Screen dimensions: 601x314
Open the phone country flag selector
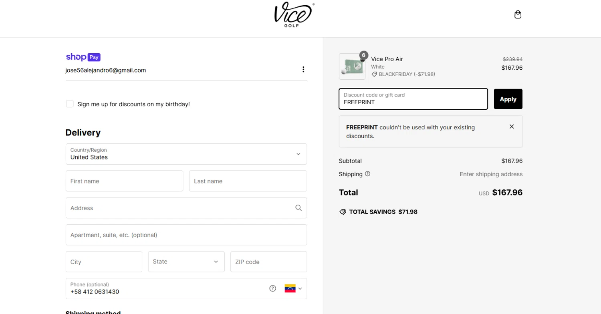click(293, 288)
